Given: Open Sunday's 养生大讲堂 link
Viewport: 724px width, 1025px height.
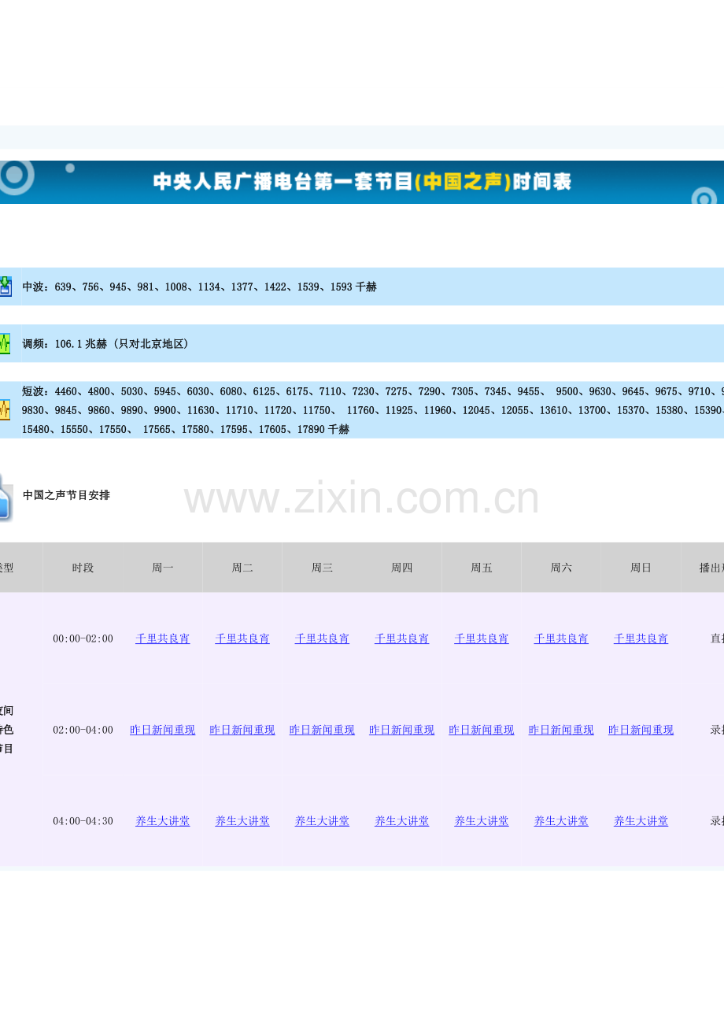Looking at the screenshot, I should (641, 821).
